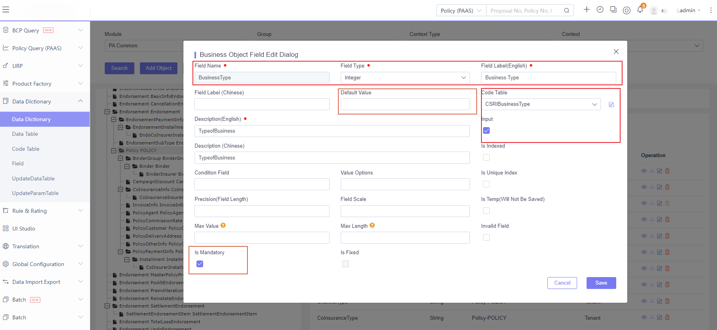Click the CoInsuranceType table cell
This screenshot has width=717, height=330.
(337, 318)
